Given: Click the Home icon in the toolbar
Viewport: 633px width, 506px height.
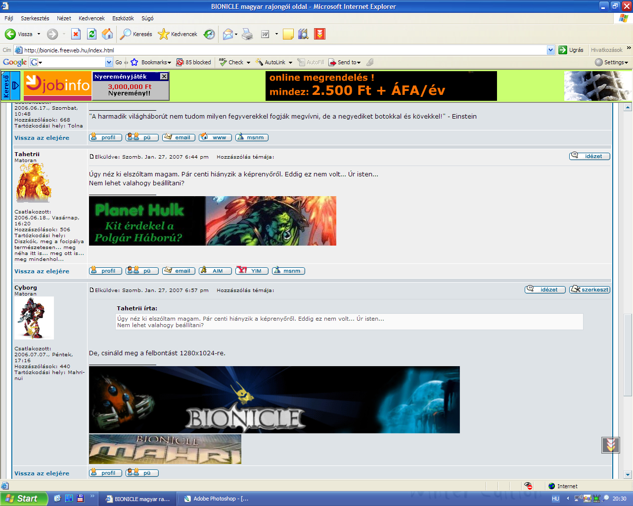Looking at the screenshot, I should [x=107, y=34].
